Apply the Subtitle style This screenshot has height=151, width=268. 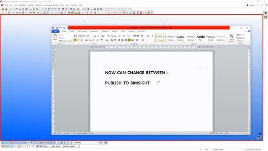211,38
